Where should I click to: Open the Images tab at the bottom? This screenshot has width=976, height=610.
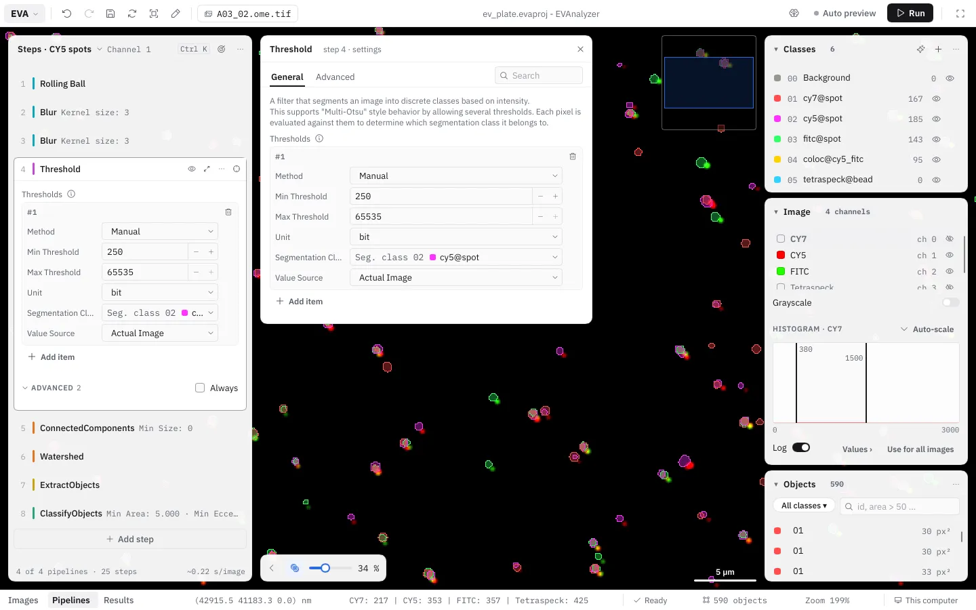(23, 600)
